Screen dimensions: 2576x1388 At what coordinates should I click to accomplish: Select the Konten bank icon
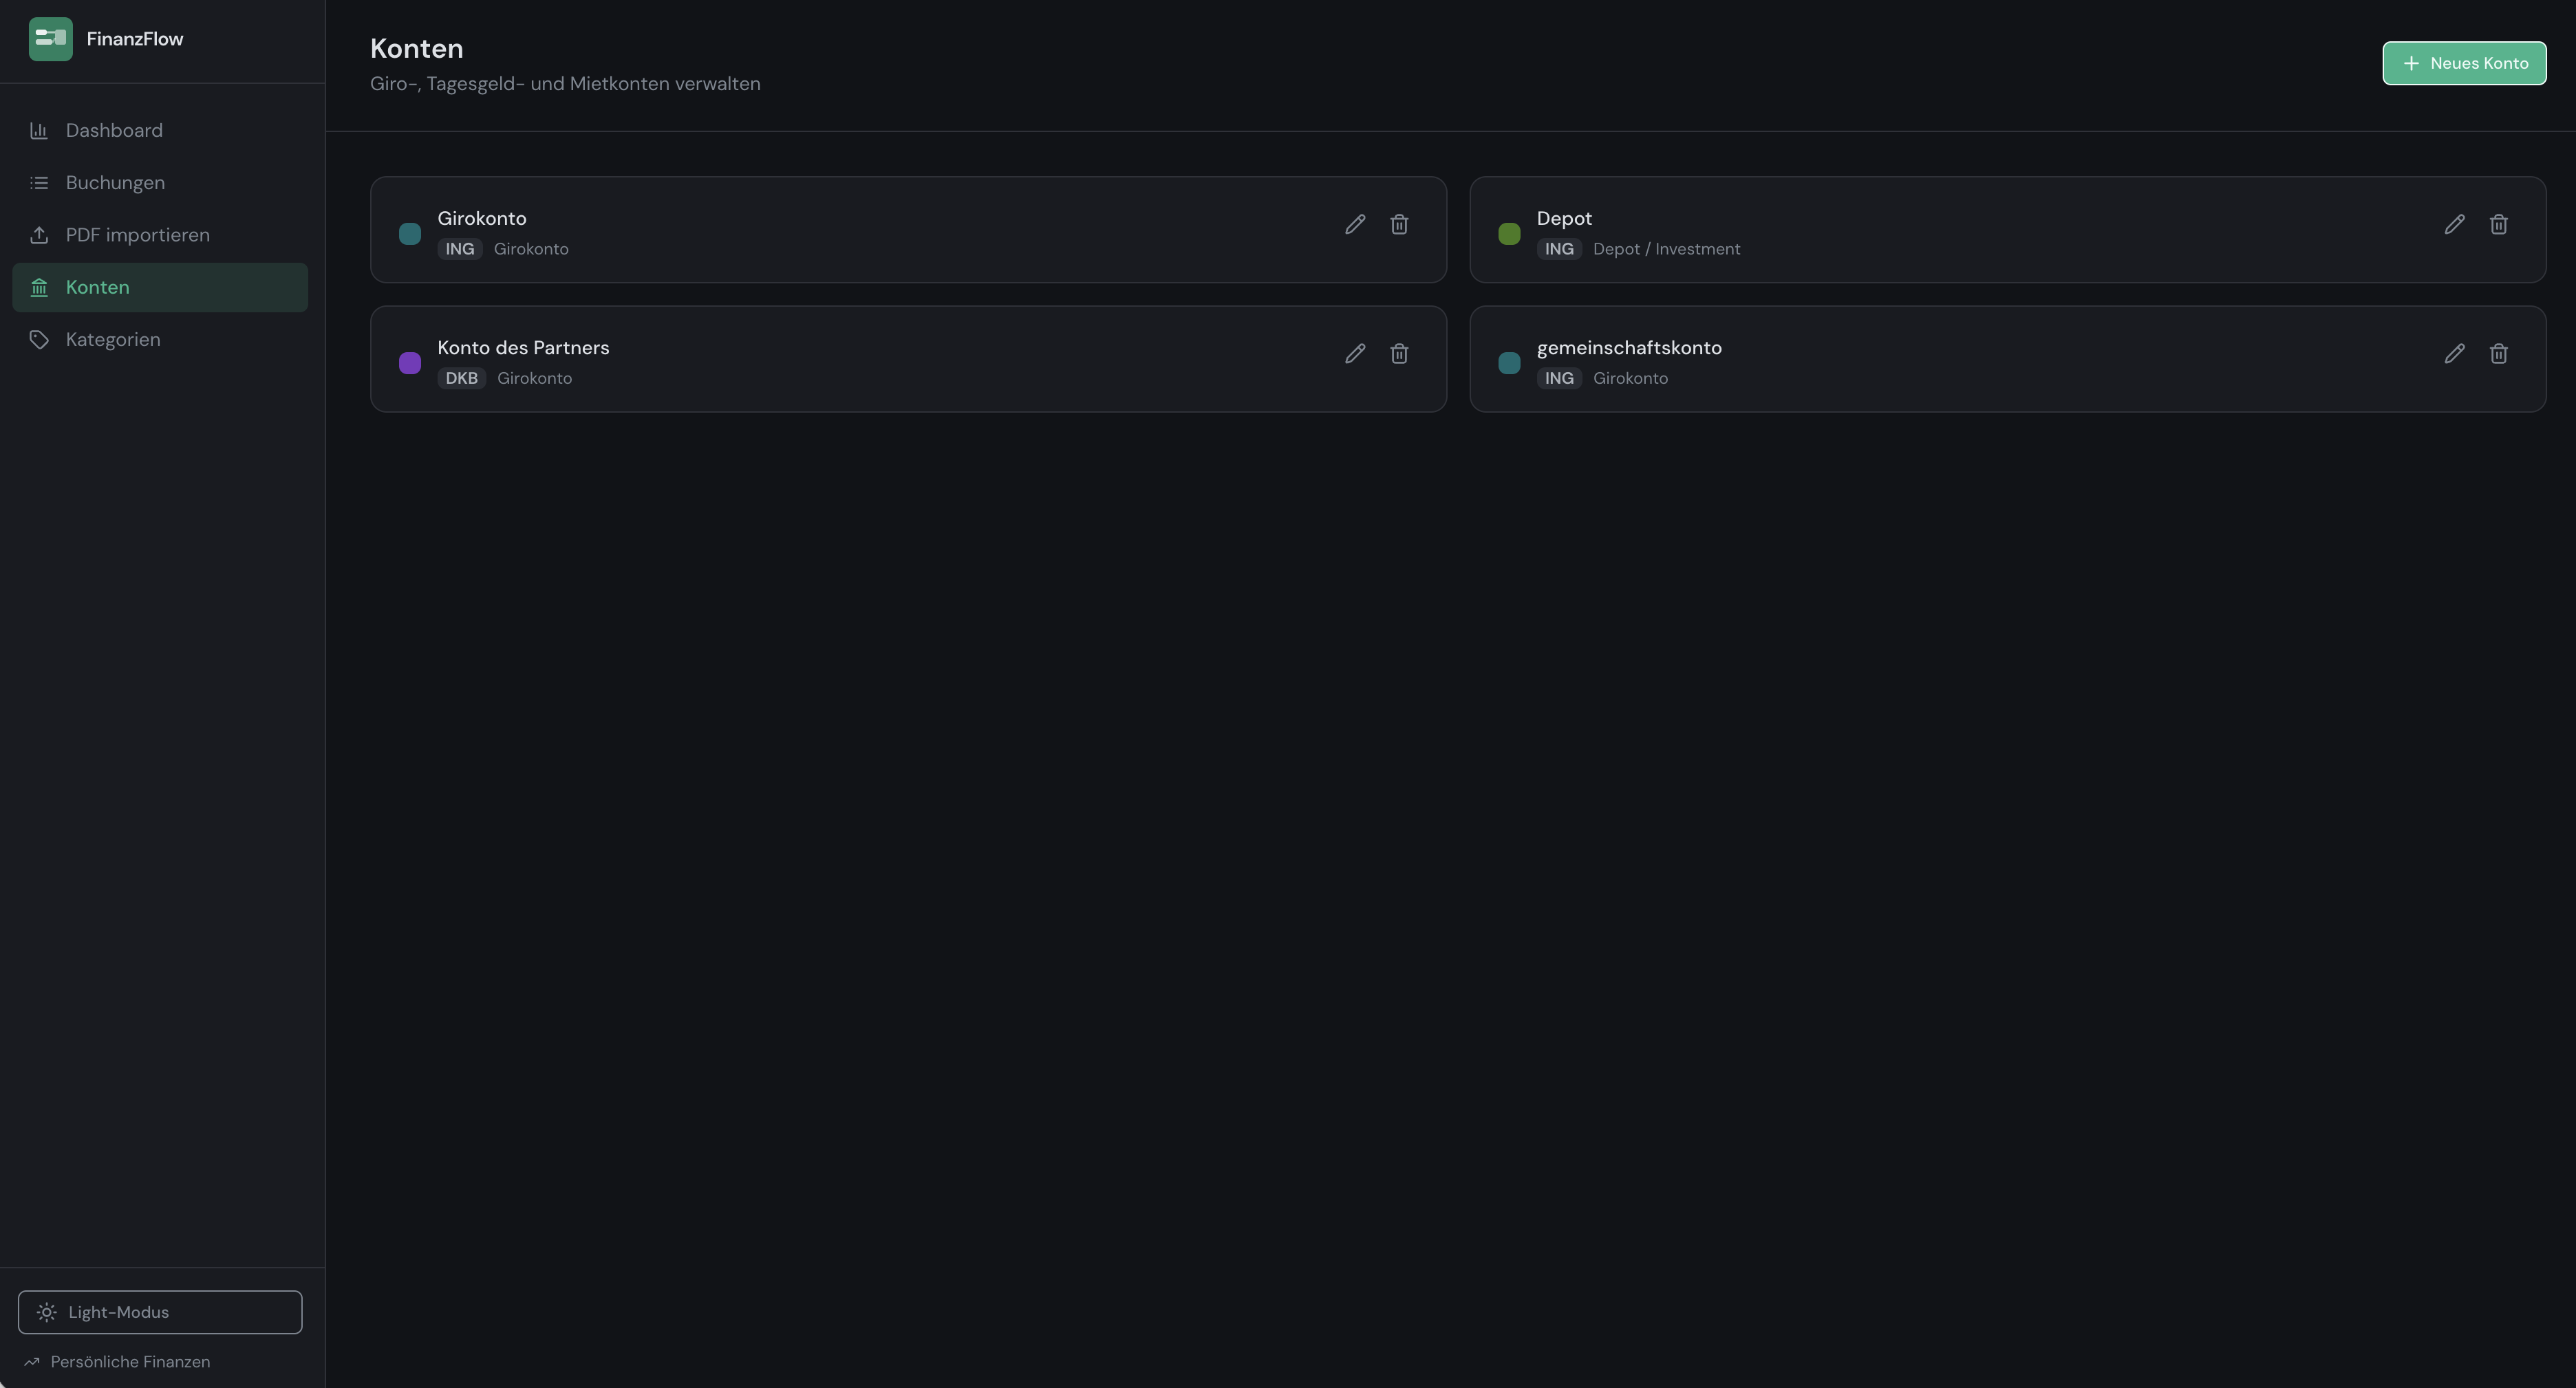click(39, 287)
